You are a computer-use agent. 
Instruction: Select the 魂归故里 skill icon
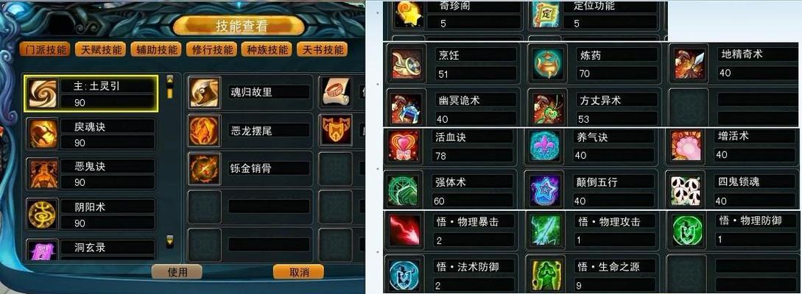[x=205, y=93]
